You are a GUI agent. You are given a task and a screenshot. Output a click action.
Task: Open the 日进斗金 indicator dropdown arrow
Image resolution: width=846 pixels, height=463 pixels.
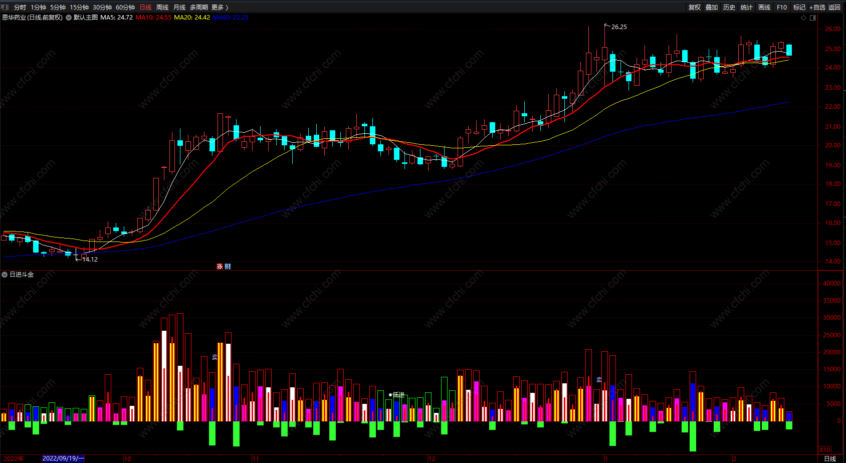5,275
